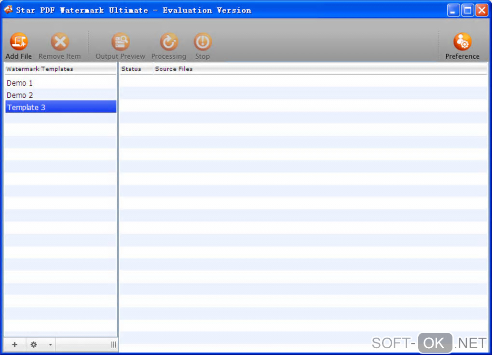Open the Preference settings icon
Viewport: 492px width, 355px height.
tap(462, 41)
